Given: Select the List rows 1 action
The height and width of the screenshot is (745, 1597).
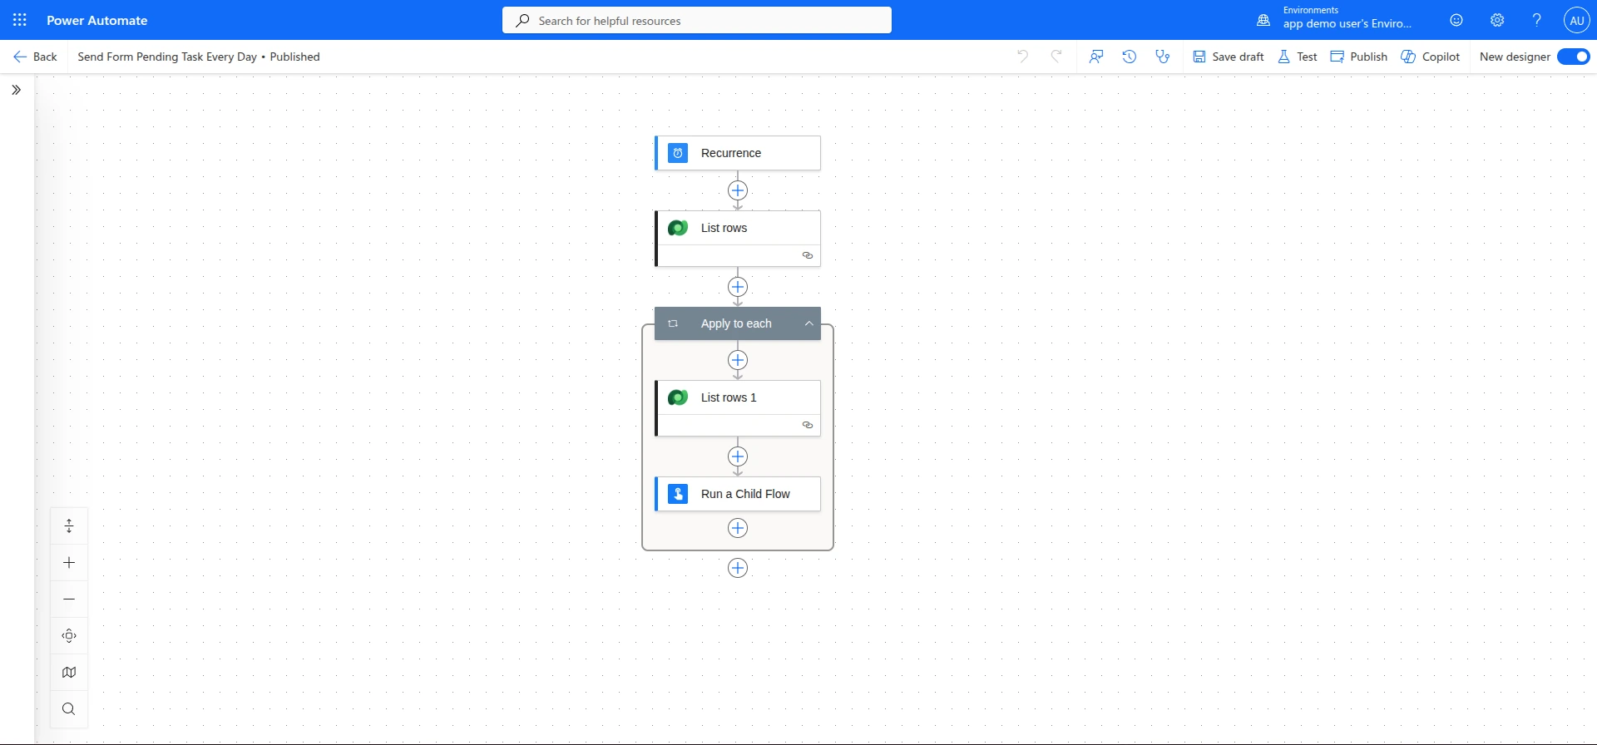Looking at the screenshot, I should (x=738, y=408).
